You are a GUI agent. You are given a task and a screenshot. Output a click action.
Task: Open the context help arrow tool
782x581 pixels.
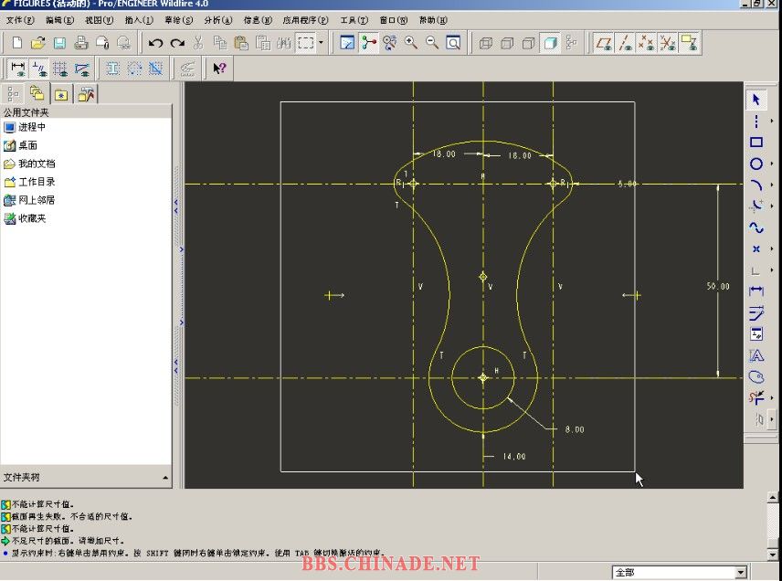(x=219, y=69)
